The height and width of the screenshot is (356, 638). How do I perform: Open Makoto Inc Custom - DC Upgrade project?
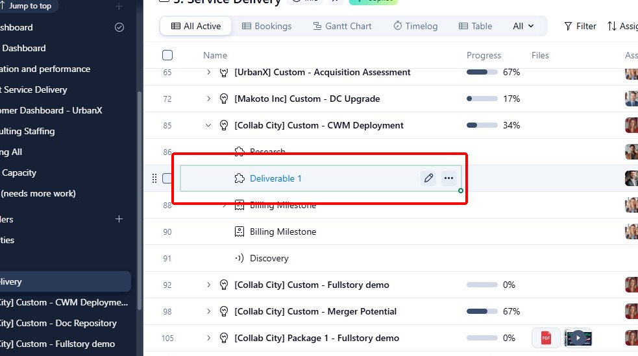tap(307, 99)
